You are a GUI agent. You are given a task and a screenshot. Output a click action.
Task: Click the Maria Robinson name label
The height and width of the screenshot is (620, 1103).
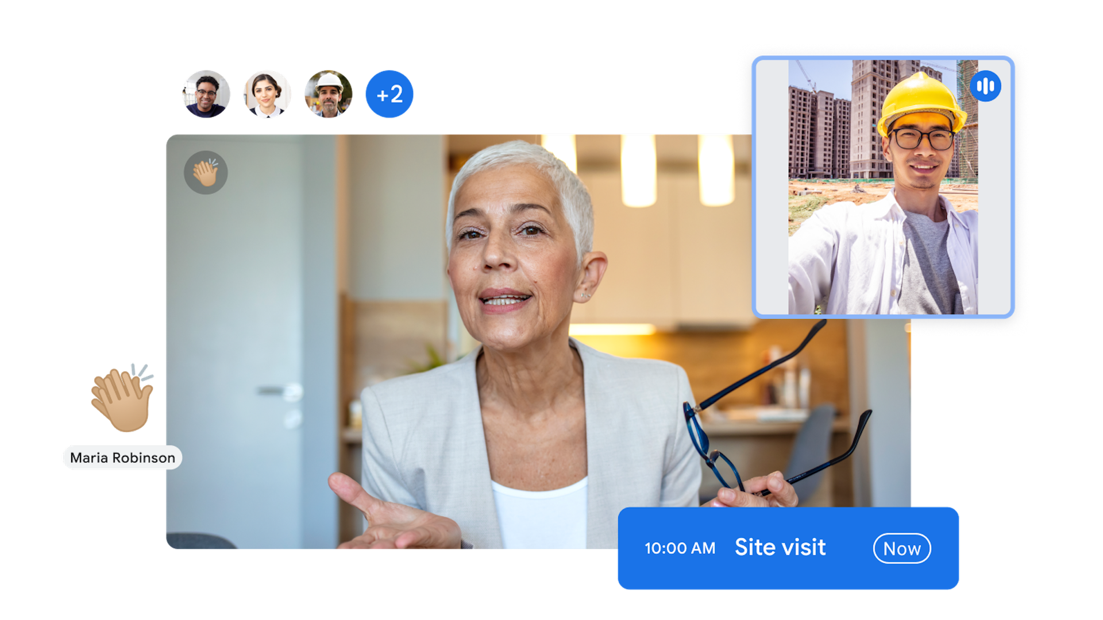(122, 458)
